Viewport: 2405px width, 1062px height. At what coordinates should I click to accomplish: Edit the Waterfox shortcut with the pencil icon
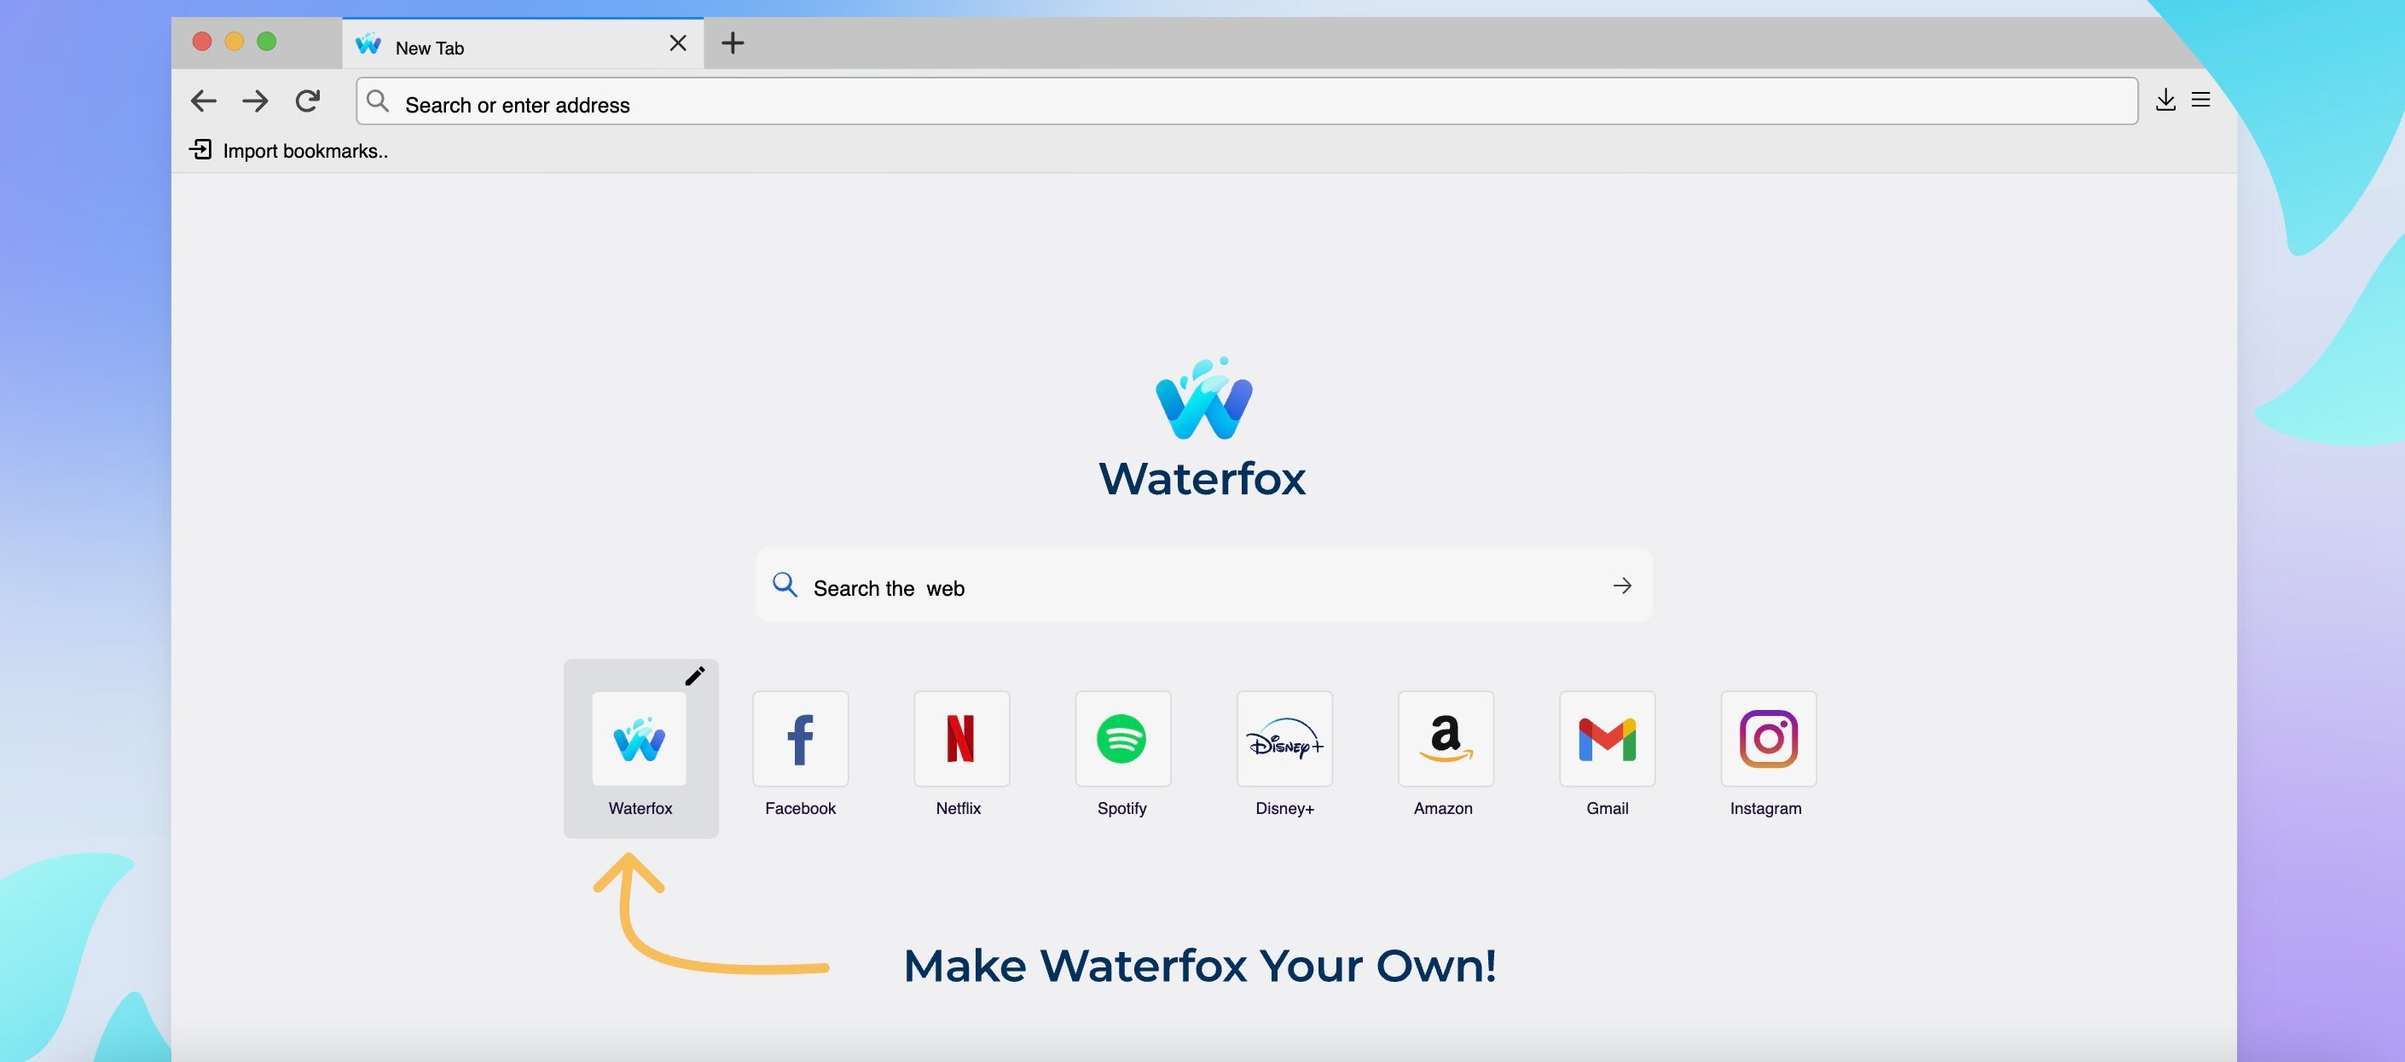coord(694,676)
